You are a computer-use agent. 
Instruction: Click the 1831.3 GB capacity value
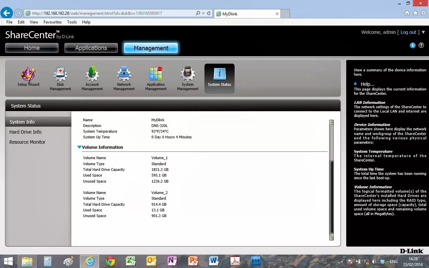pyautogui.click(x=160, y=170)
